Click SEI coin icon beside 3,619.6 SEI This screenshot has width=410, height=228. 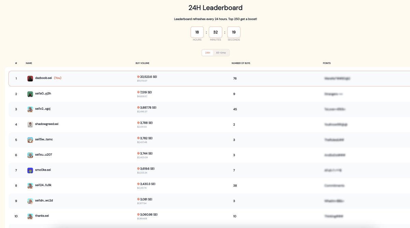[138, 168]
